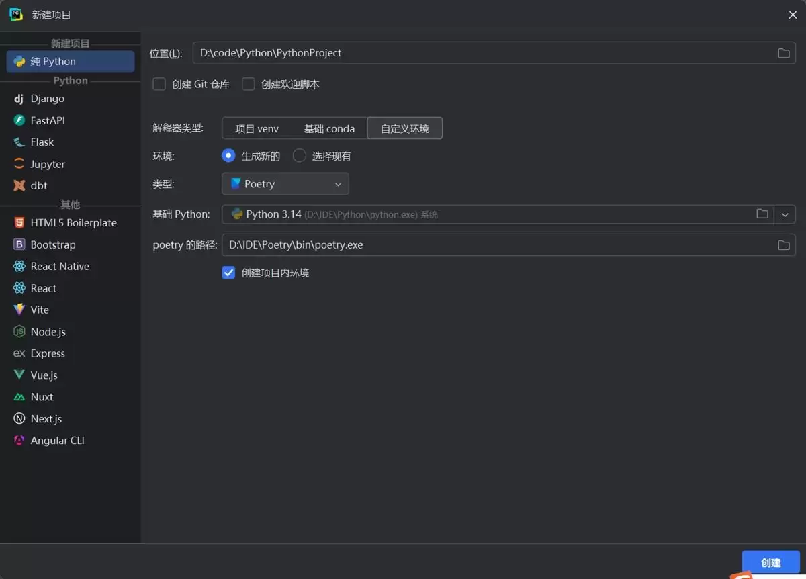The height and width of the screenshot is (579, 806).
Task: Tick the 创建欢迎脚本 checkbox
Action: pyautogui.click(x=249, y=84)
